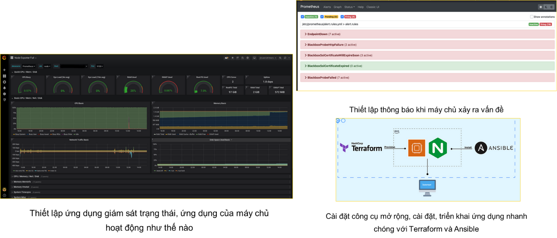Uncheck the Firing (4) filter checkbox
The image size is (557, 238).
(x=342, y=17)
